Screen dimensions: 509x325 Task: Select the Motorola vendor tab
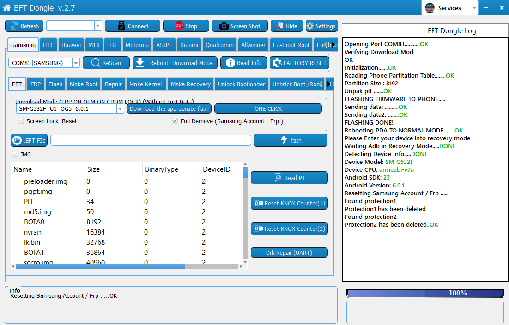pyautogui.click(x=137, y=45)
